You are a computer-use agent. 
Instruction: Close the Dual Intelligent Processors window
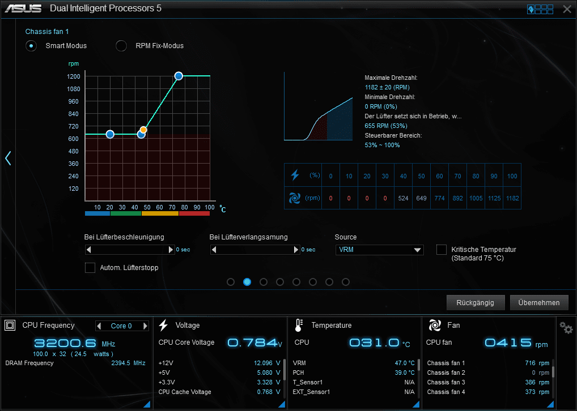tap(567, 9)
